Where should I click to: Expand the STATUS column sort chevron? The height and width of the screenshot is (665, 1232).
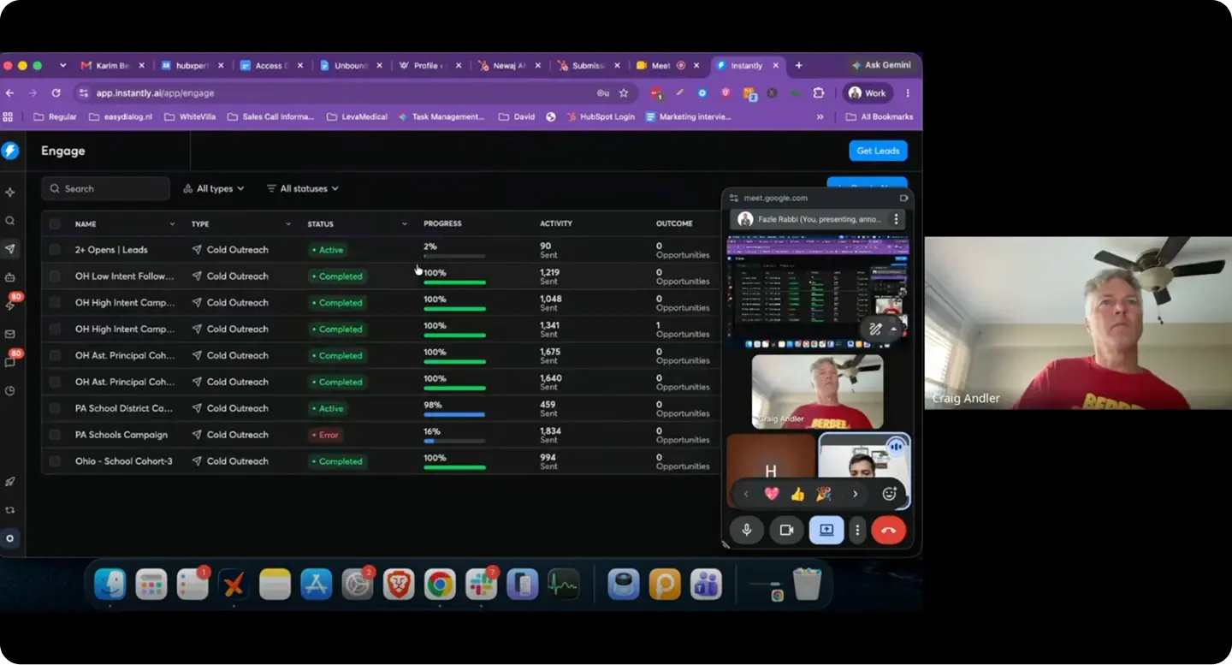click(x=405, y=224)
